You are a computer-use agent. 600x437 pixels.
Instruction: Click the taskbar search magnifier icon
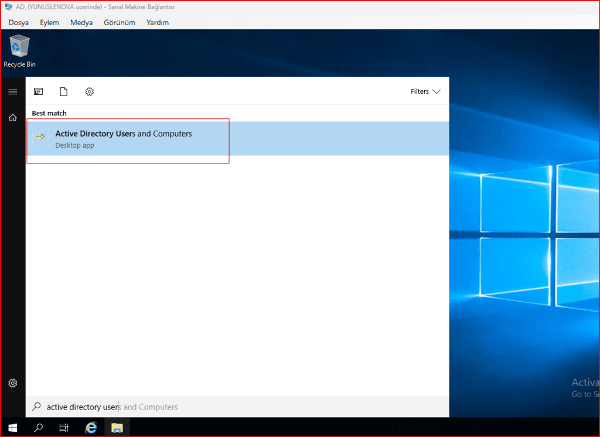coord(38,428)
